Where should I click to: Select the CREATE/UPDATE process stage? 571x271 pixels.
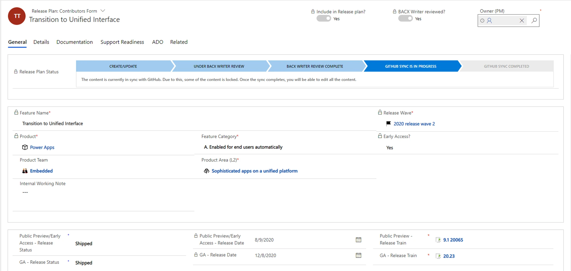click(x=123, y=66)
